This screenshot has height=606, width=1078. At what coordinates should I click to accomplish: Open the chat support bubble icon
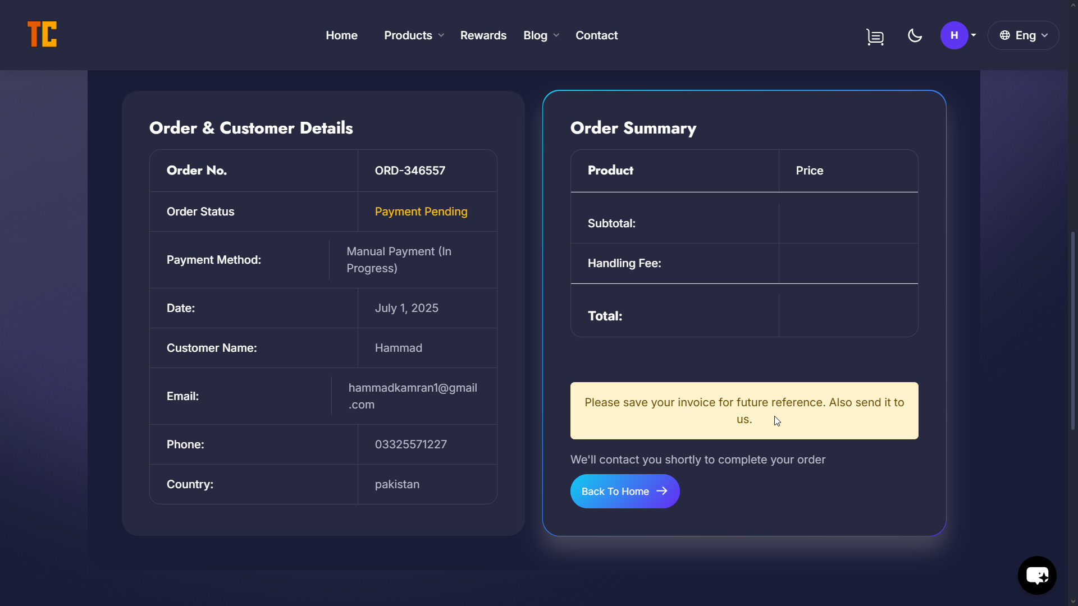(x=1037, y=575)
